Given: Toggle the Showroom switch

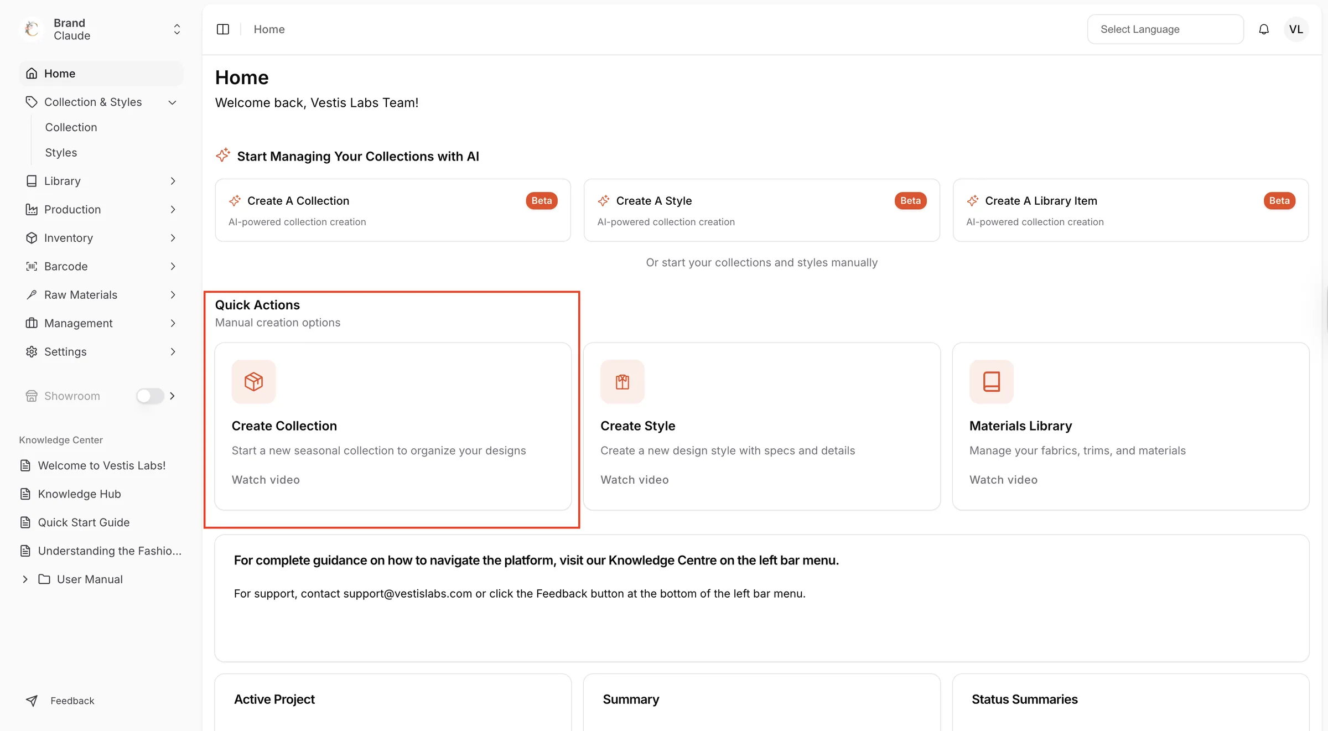Looking at the screenshot, I should 150,396.
